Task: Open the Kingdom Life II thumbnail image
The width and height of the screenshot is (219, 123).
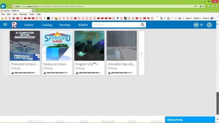Action: pyautogui.click(x=89, y=46)
